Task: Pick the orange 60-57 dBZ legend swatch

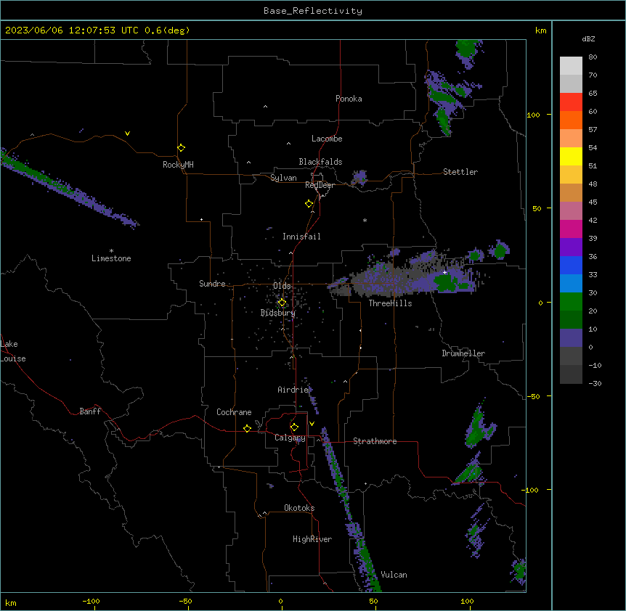Action: pos(571,120)
